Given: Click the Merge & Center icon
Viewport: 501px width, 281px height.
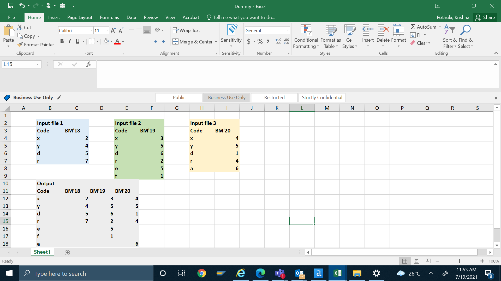Looking at the screenshot, I should click(175, 42).
